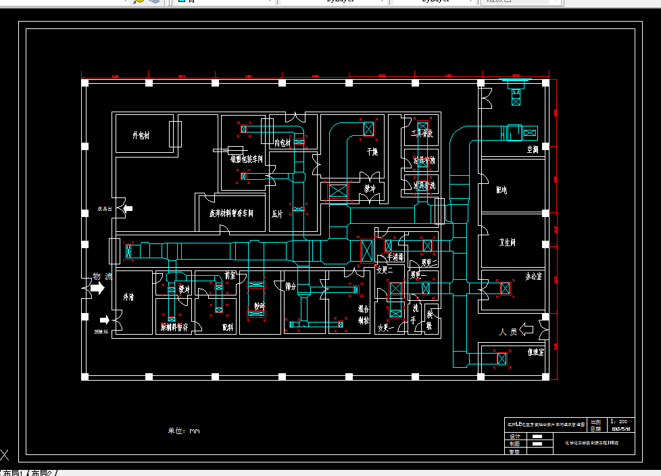Select the 前室 room label
This screenshot has height=476, width=661.
(x=230, y=275)
